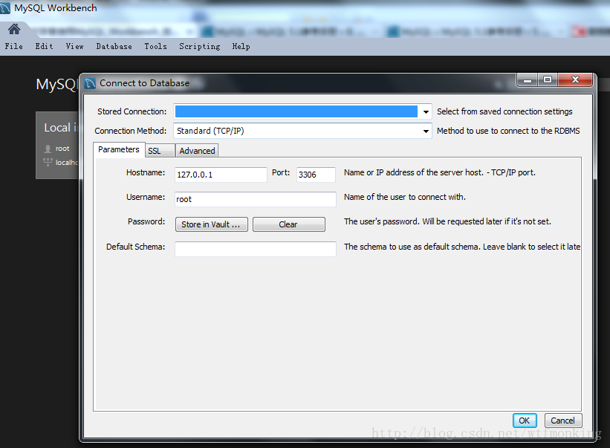
Task: Click the 'MySQL Workbench' window title text
Action: click(56, 7)
